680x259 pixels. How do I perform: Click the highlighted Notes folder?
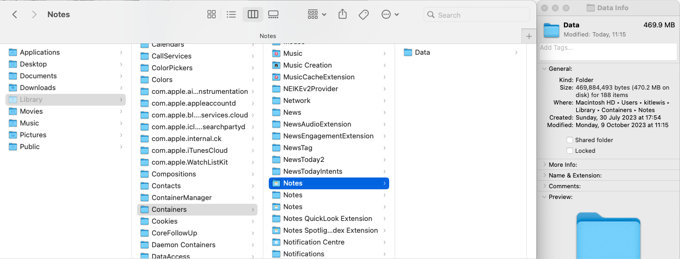329,183
